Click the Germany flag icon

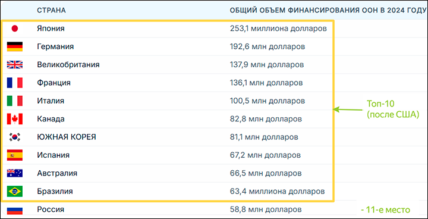pyautogui.click(x=15, y=47)
